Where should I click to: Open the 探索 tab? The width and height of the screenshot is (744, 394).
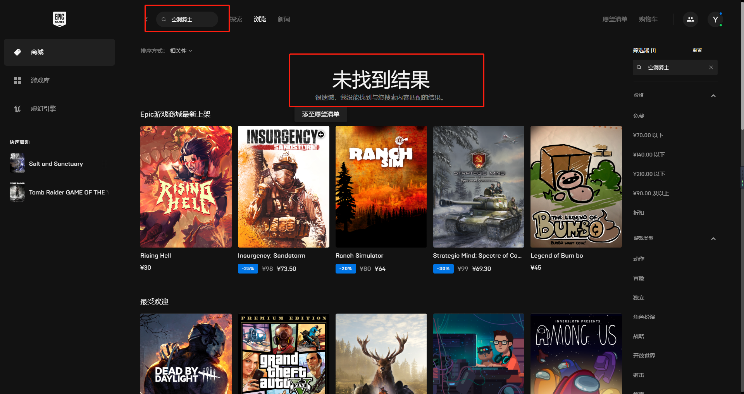pos(236,19)
